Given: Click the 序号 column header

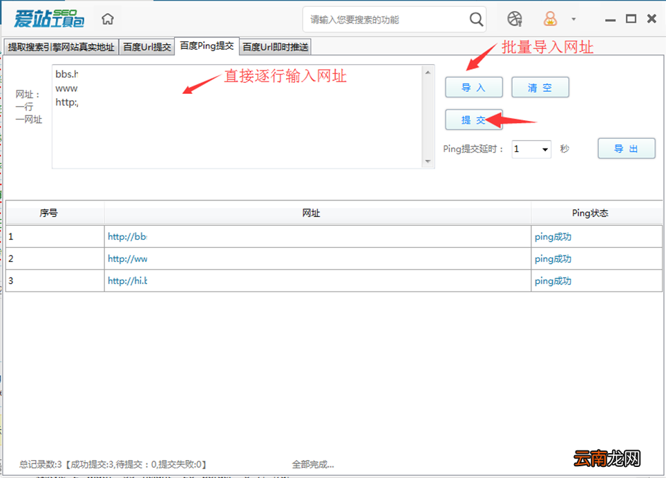Looking at the screenshot, I should click(x=55, y=213).
